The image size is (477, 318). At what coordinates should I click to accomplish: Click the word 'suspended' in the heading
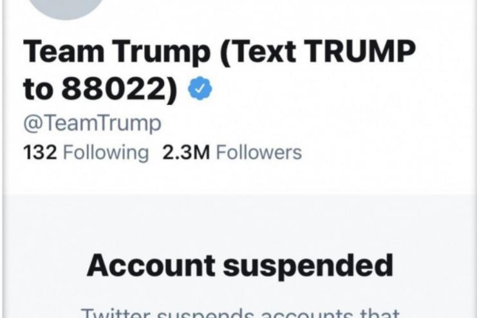click(x=308, y=265)
